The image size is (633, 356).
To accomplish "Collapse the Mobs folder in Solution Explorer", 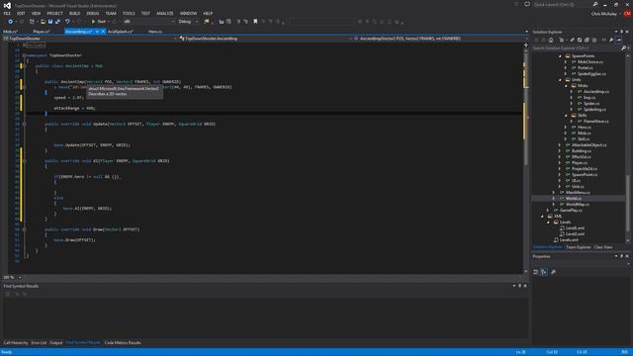I will (x=566, y=86).
